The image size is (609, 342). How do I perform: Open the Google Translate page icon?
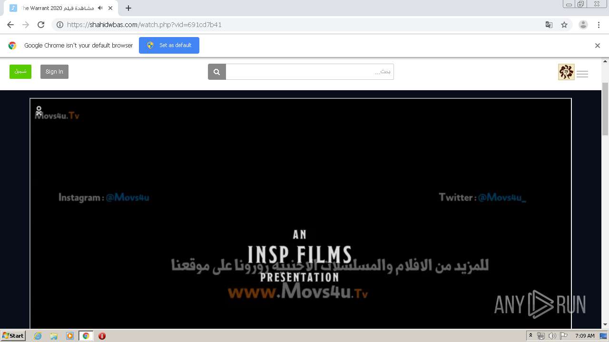click(x=549, y=25)
